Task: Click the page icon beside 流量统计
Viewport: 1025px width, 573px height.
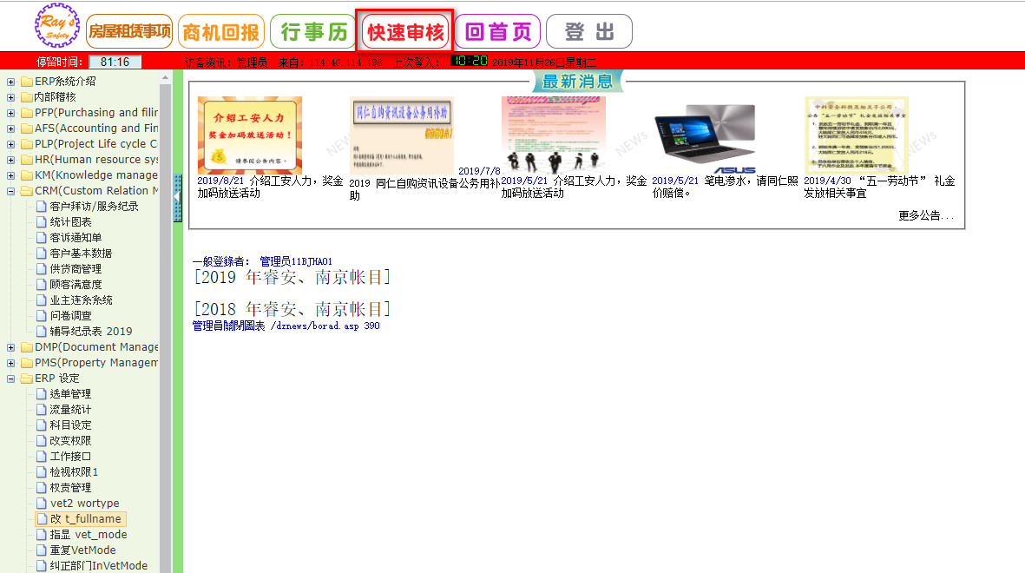Action: (42, 410)
